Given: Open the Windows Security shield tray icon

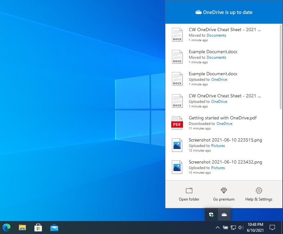Looking at the screenshot, I should point(211,215).
